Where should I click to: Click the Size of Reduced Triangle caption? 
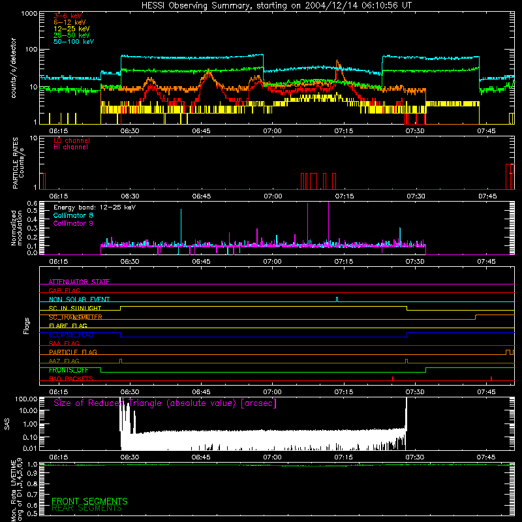click(x=165, y=403)
